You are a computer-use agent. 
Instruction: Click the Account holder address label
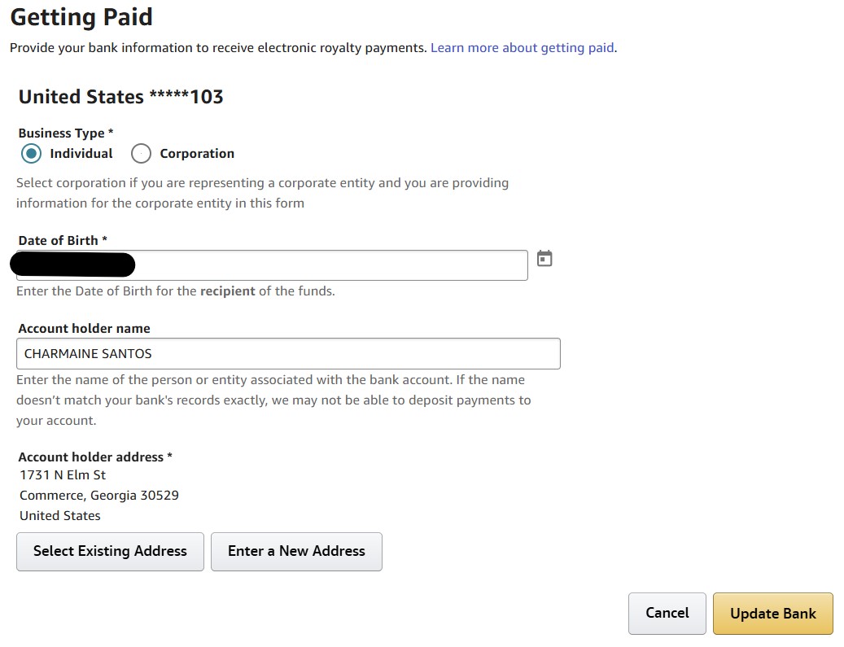pos(95,457)
